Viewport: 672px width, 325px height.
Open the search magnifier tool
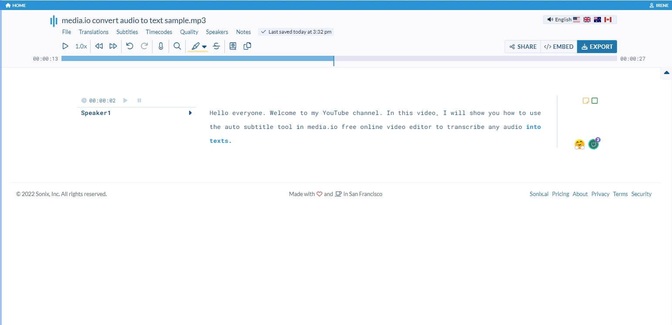point(177,46)
